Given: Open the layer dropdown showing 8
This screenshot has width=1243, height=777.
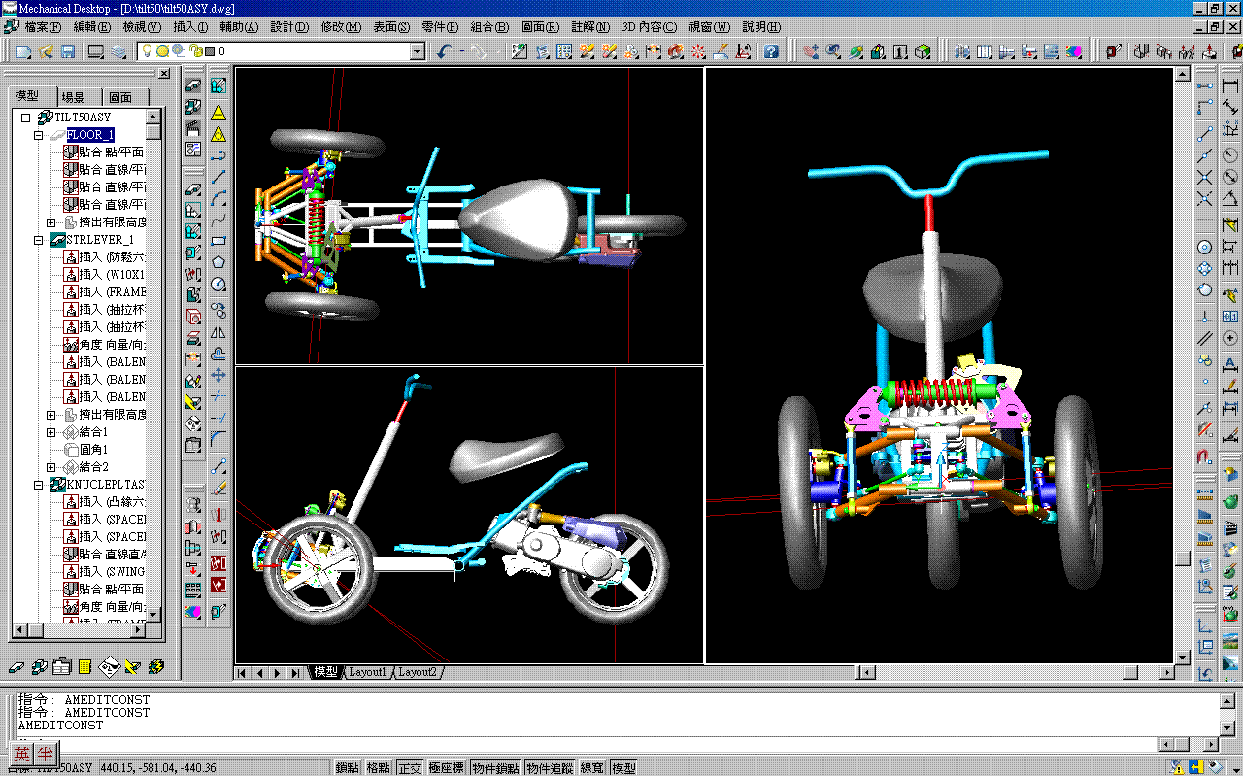Looking at the screenshot, I should [418, 51].
